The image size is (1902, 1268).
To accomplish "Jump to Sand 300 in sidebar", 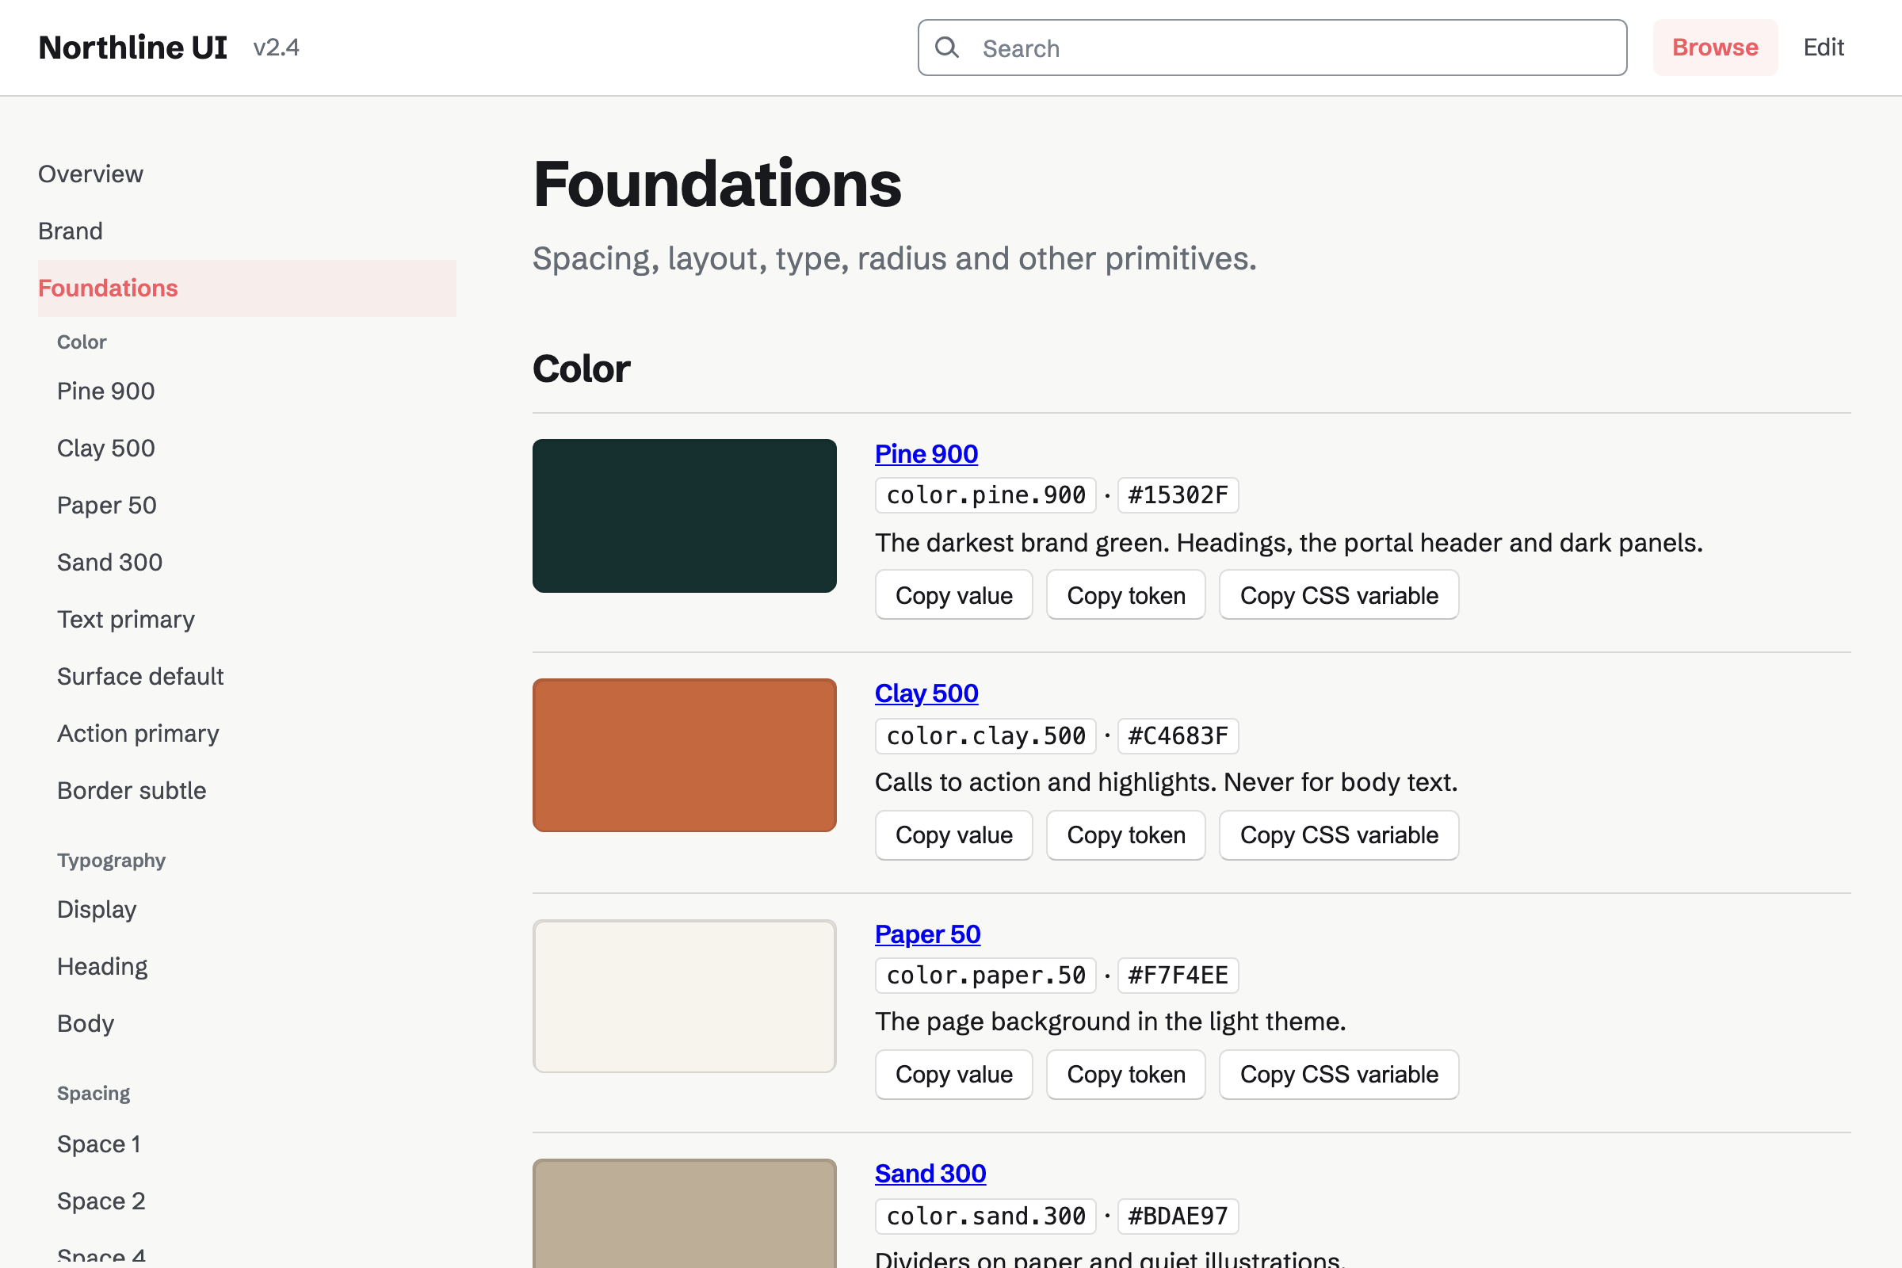I will (109, 562).
